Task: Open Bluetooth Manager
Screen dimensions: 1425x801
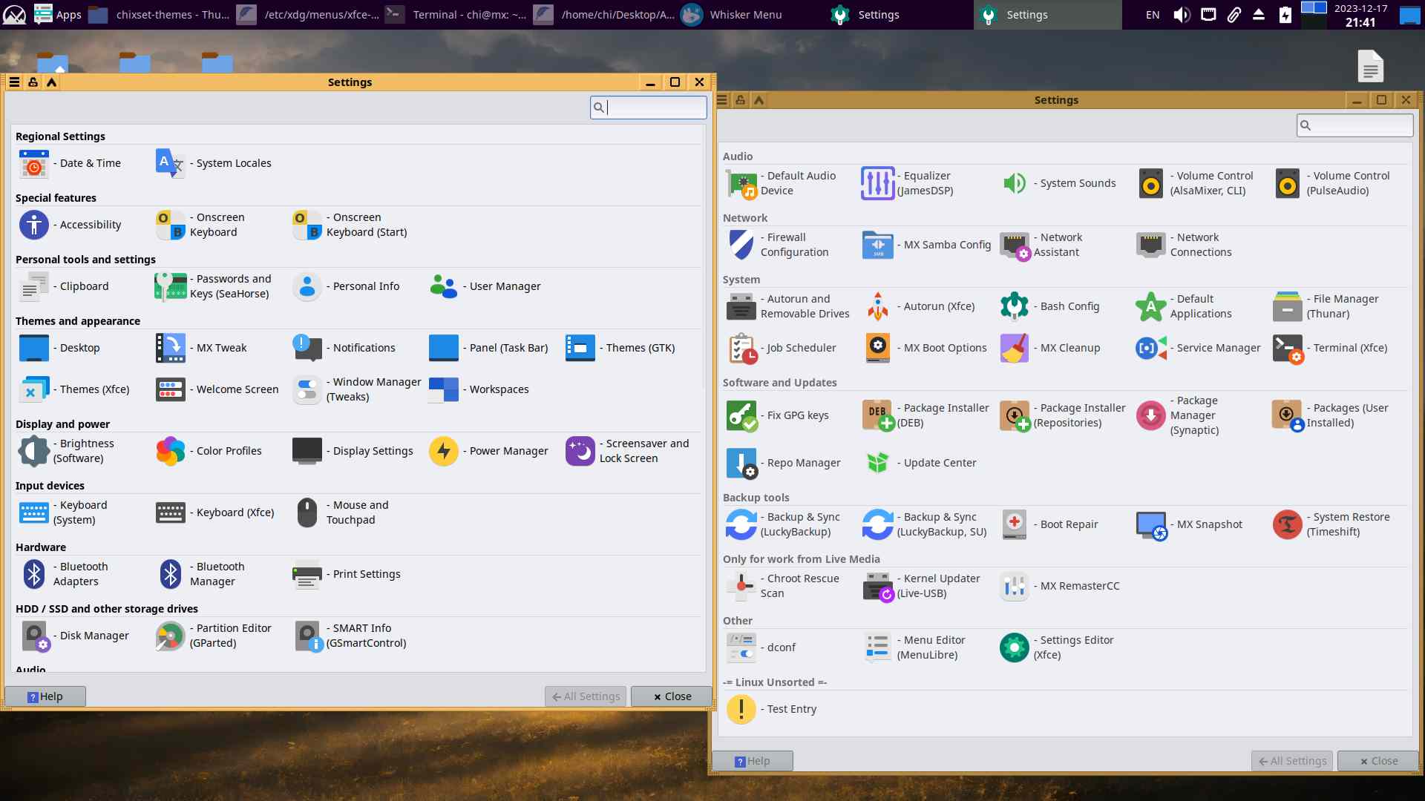Action: click(171, 574)
